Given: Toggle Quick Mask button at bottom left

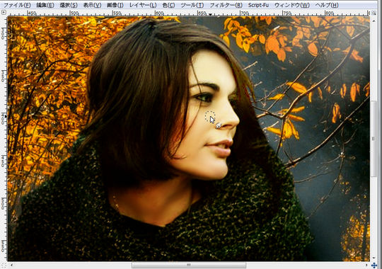Looking at the screenshot, I should click(4, 265).
